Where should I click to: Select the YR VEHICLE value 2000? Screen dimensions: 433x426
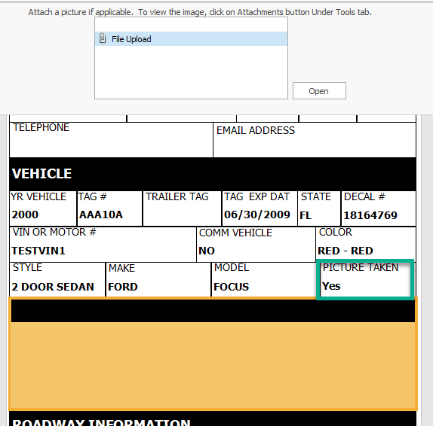pyautogui.click(x=25, y=215)
